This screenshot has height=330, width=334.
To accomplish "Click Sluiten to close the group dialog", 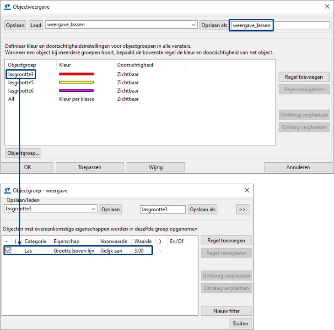I will 240,323.
